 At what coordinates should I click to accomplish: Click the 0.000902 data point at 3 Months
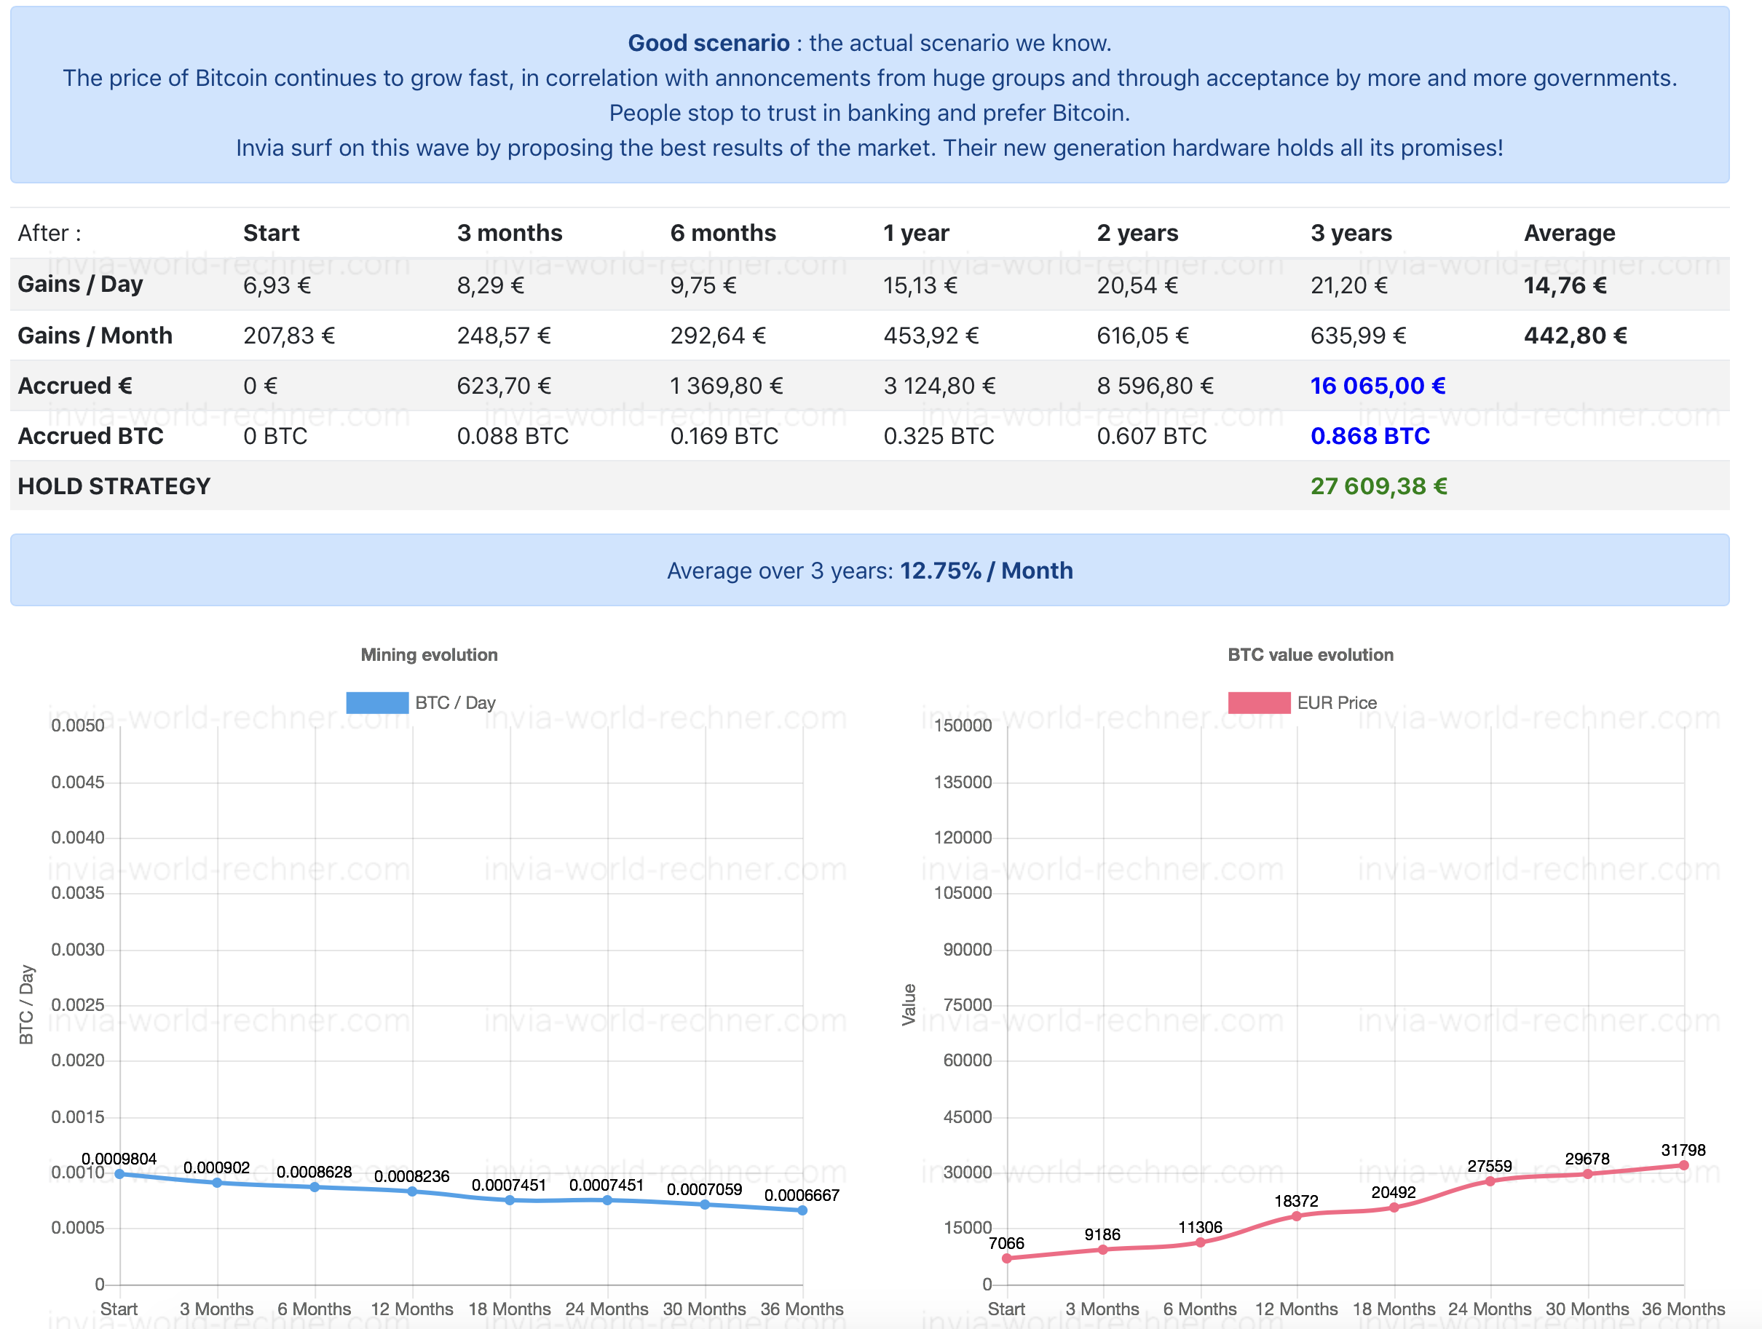(x=217, y=1183)
